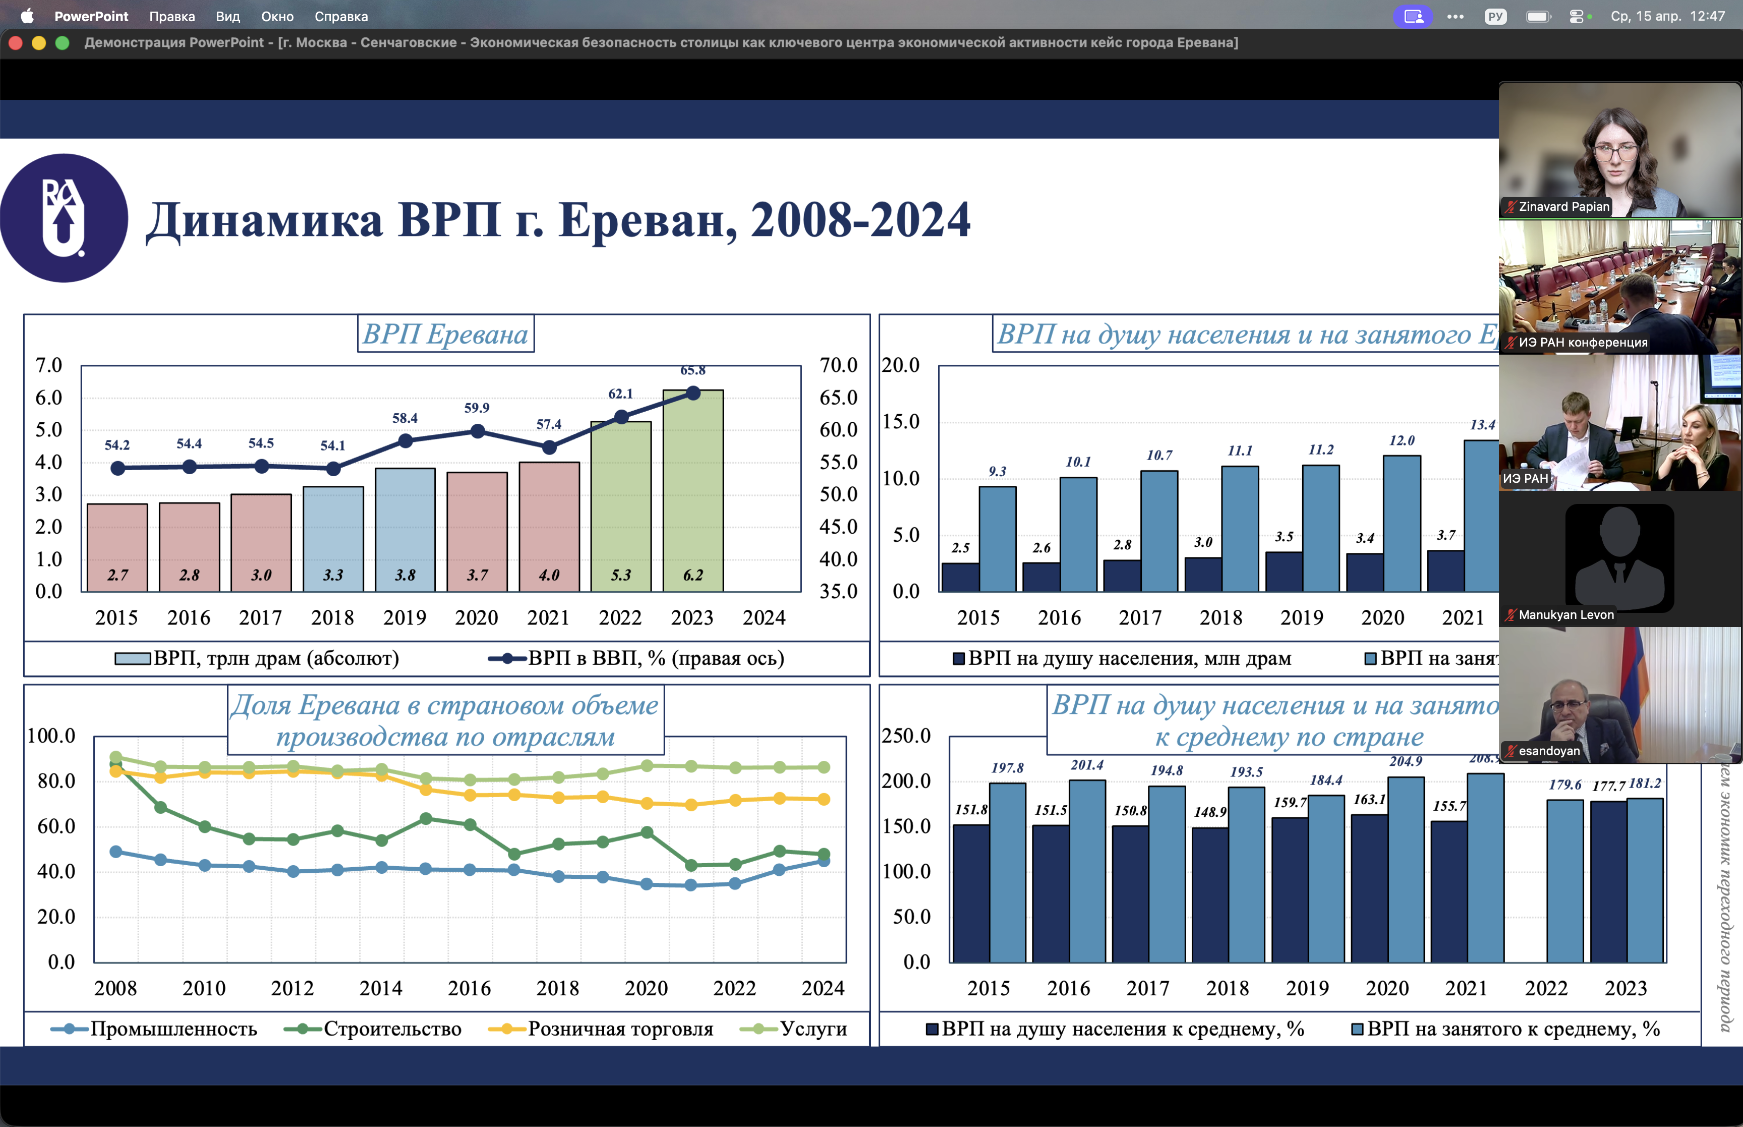Image resolution: width=1743 pixels, height=1127 pixels.
Task: Open the Вид menu
Action: tap(227, 16)
